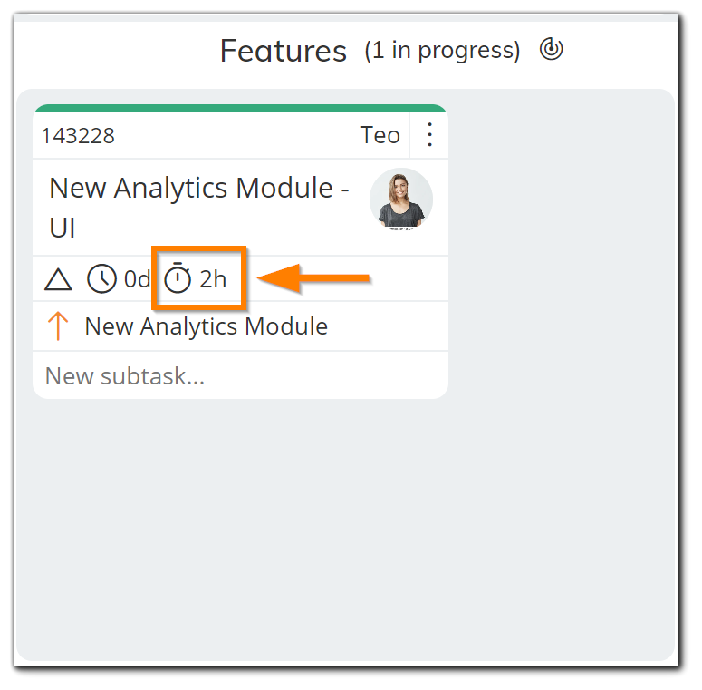Screen dimensions: 702x690
Task: Click the New subtask input field
Action: [240, 375]
